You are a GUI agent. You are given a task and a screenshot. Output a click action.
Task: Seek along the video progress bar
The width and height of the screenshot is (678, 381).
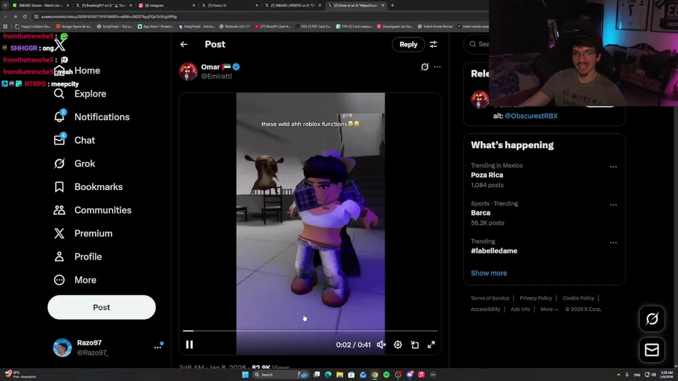[310, 331]
